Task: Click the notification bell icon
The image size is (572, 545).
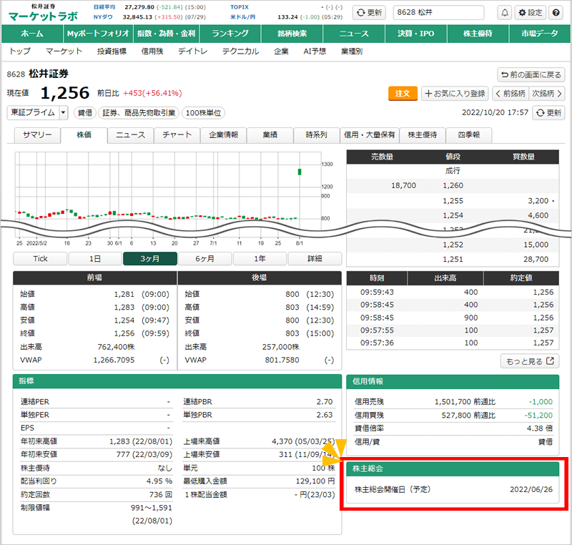Action: point(505,13)
